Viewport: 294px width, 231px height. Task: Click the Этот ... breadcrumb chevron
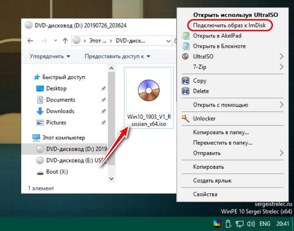click(x=111, y=41)
